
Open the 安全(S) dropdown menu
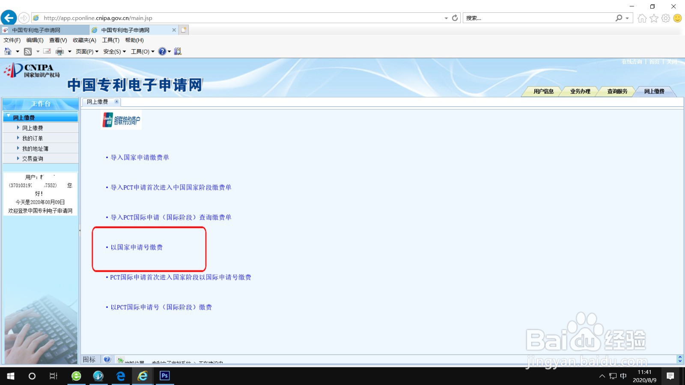click(x=114, y=51)
